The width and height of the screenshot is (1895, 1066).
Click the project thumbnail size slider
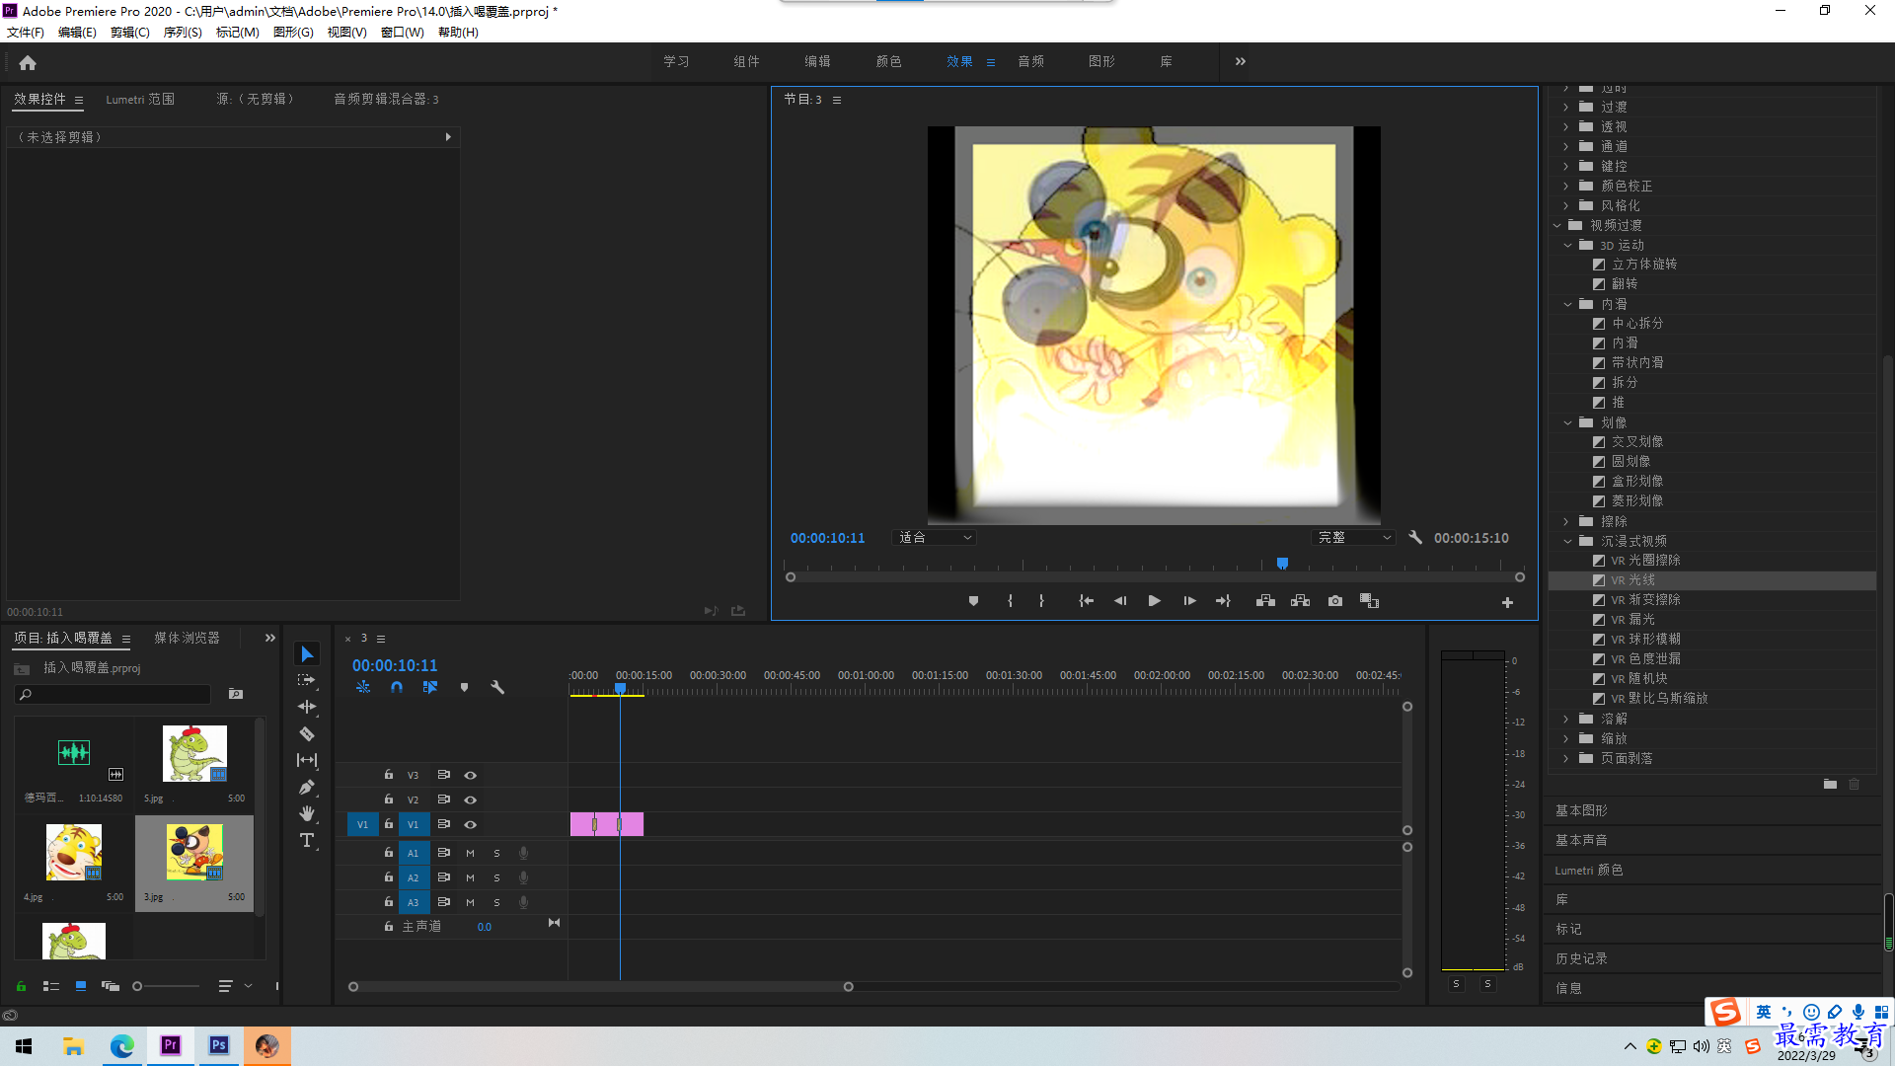click(166, 986)
